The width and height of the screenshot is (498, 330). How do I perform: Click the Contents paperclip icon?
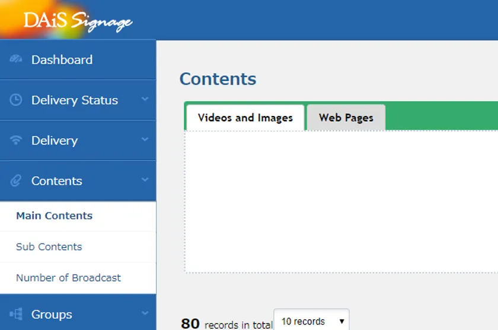coord(17,181)
